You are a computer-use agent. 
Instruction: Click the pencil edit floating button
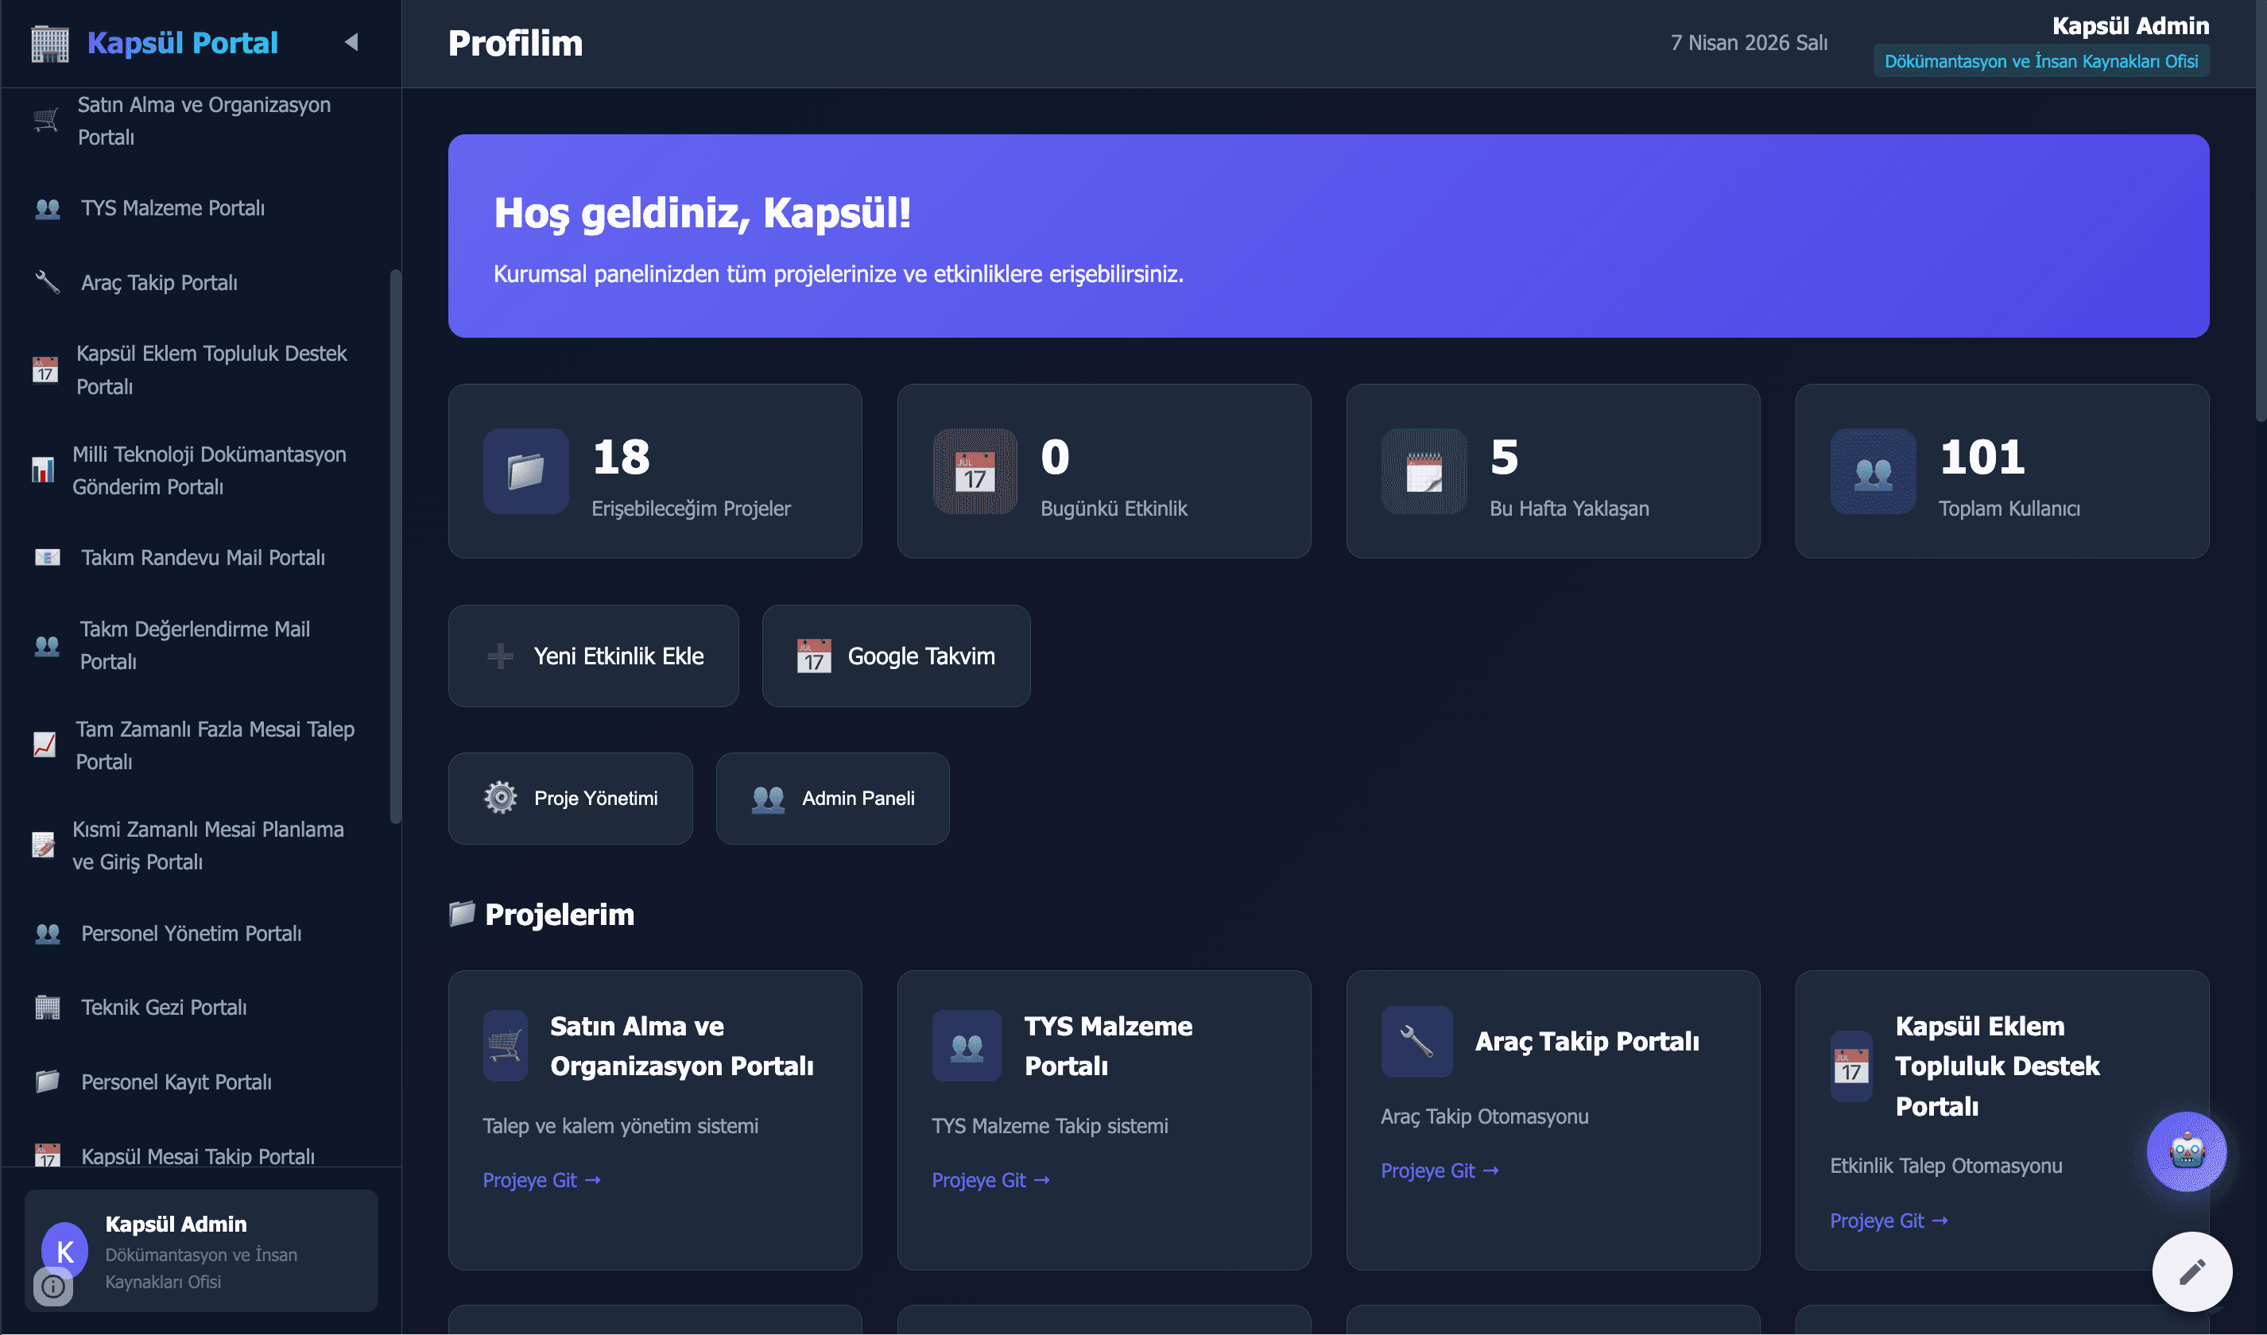[2191, 1271]
